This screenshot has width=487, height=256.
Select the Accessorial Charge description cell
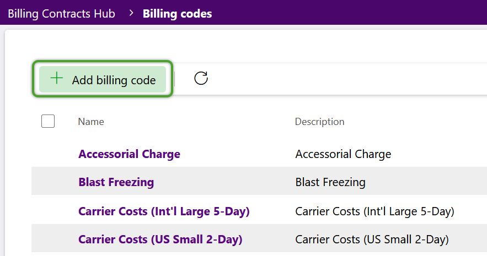343,154
